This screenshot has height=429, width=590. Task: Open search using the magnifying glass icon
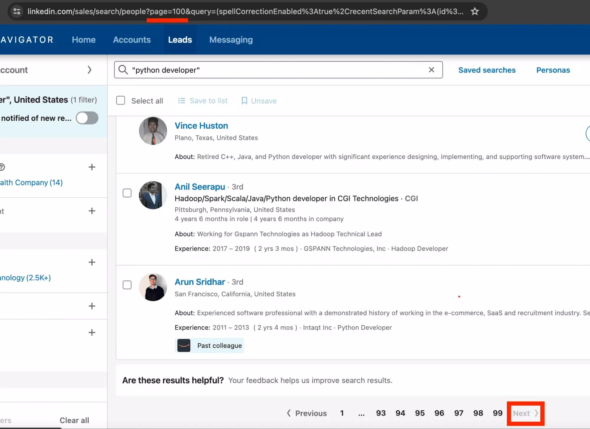123,70
